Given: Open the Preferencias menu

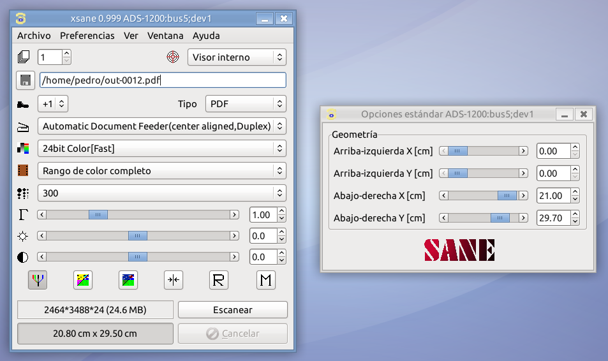Looking at the screenshot, I should [87, 36].
